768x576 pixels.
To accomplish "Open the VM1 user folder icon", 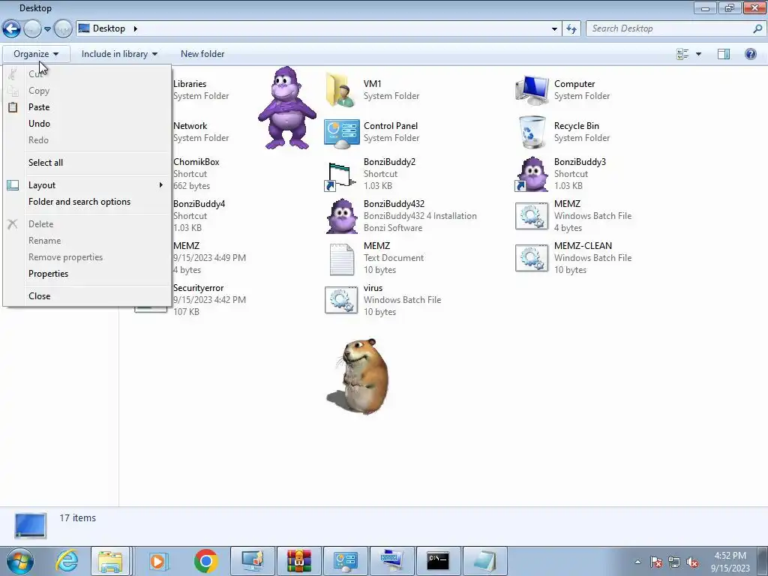I will tap(340, 90).
